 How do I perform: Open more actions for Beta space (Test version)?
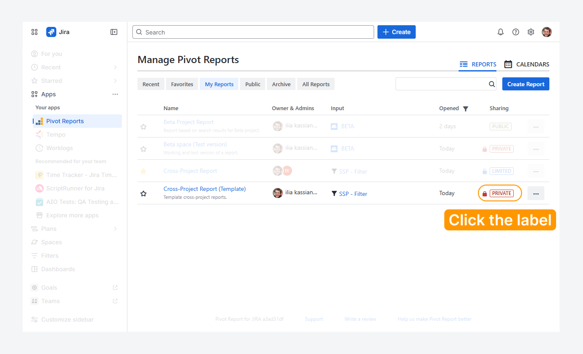[x=536, y=149]
